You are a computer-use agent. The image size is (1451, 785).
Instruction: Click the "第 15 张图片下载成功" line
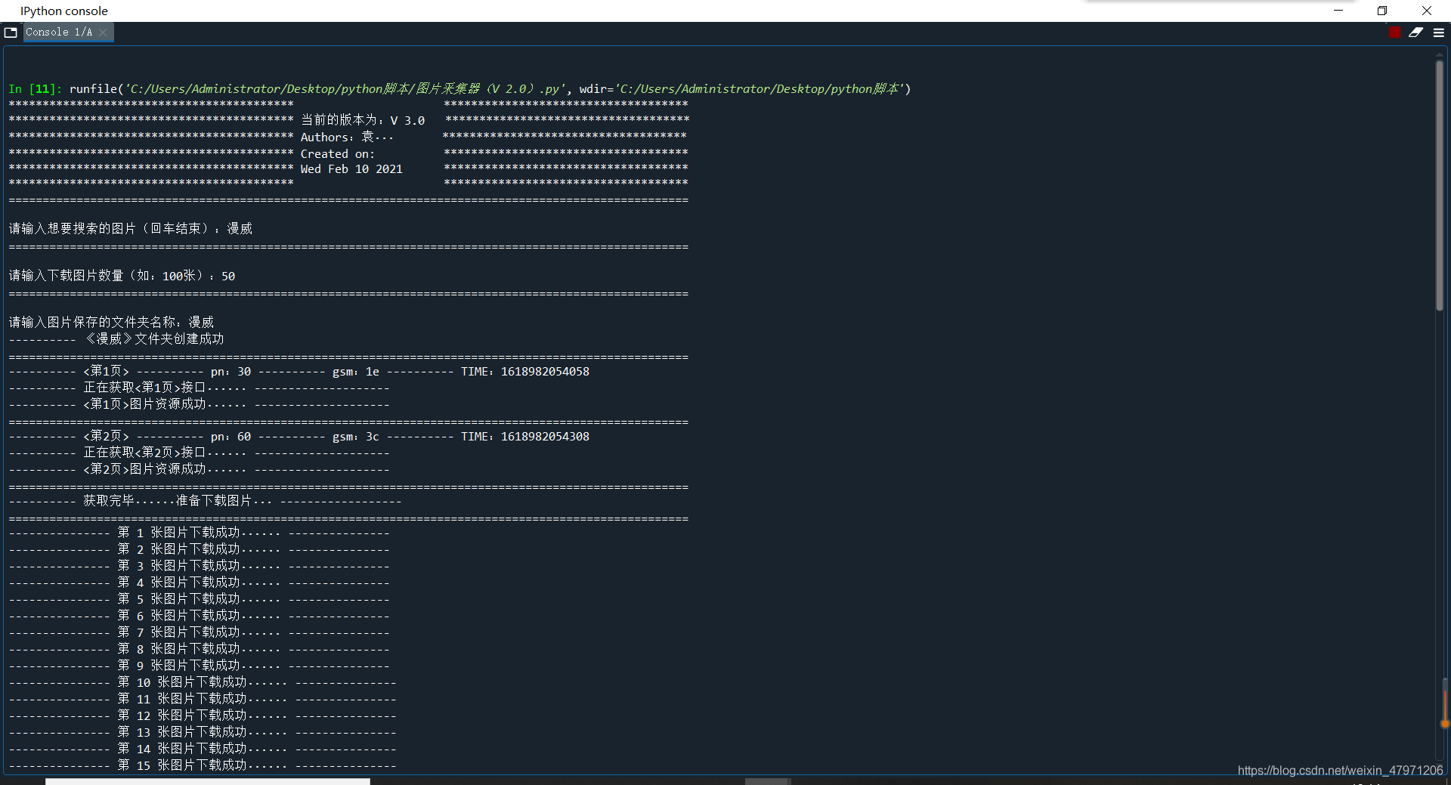pyautogui.click(x=203, y=765)
